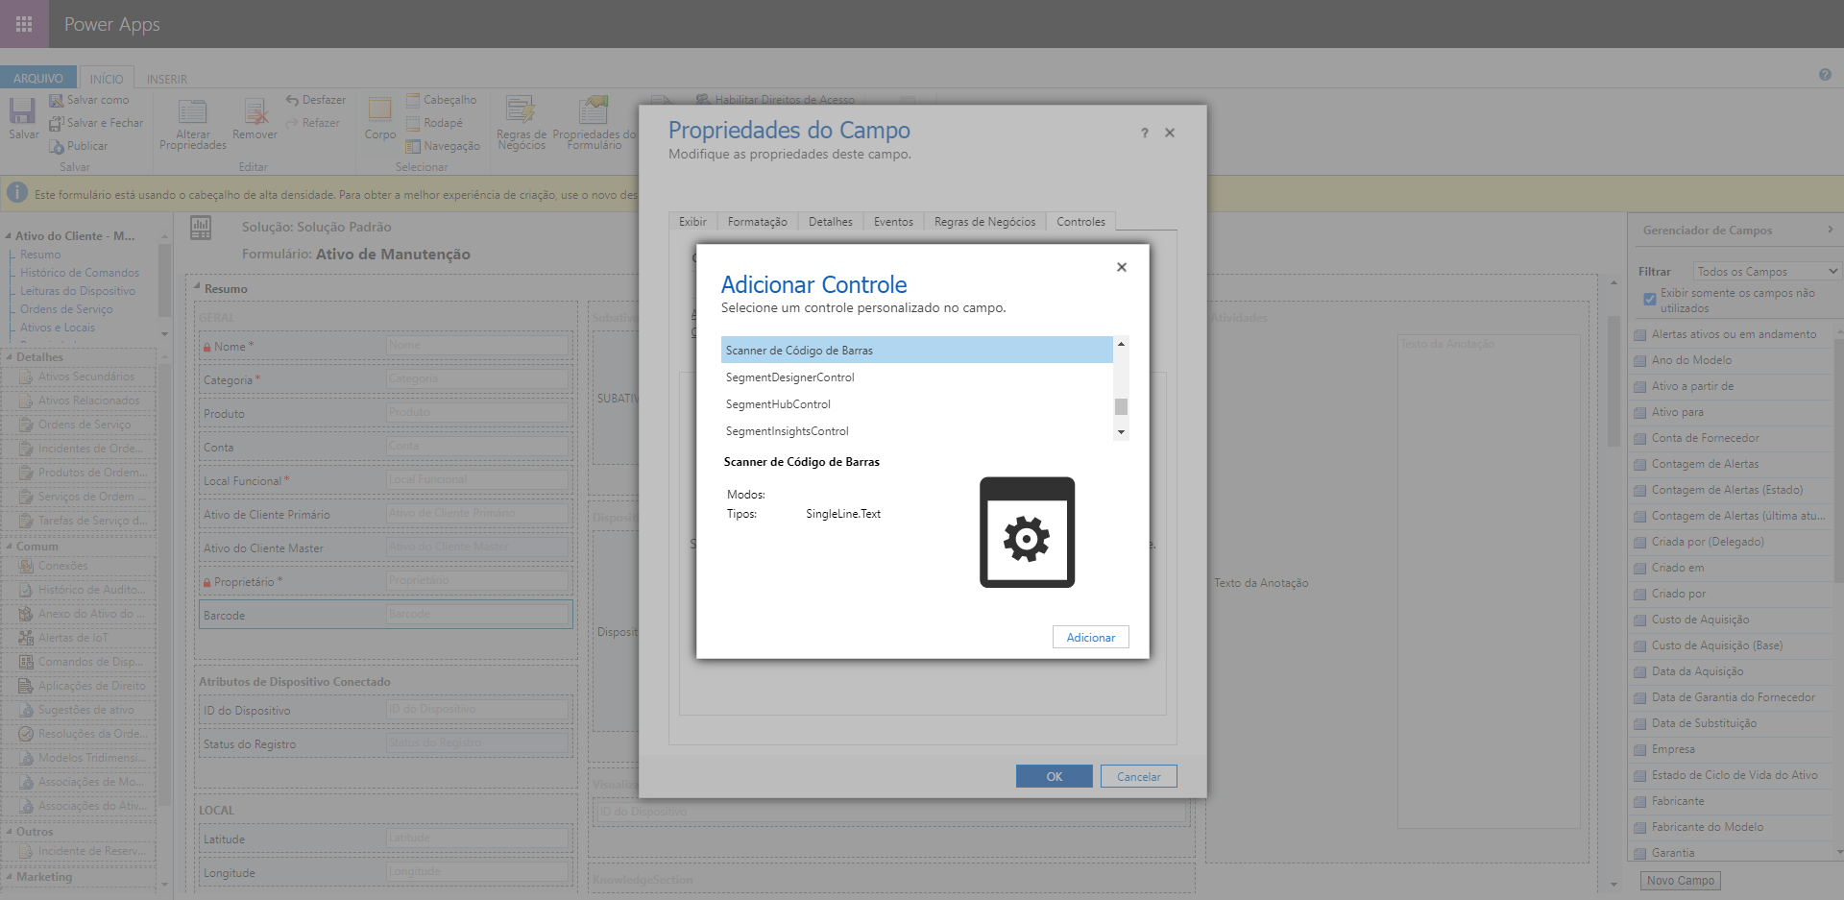The width and height of the screenshot is (1844, 900).
Task: Click the Novo Campo button
Action: click(x=1679, y=880)
